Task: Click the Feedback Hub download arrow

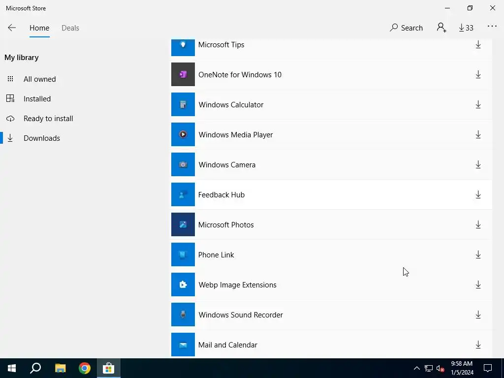Action: tap(478, 194)
